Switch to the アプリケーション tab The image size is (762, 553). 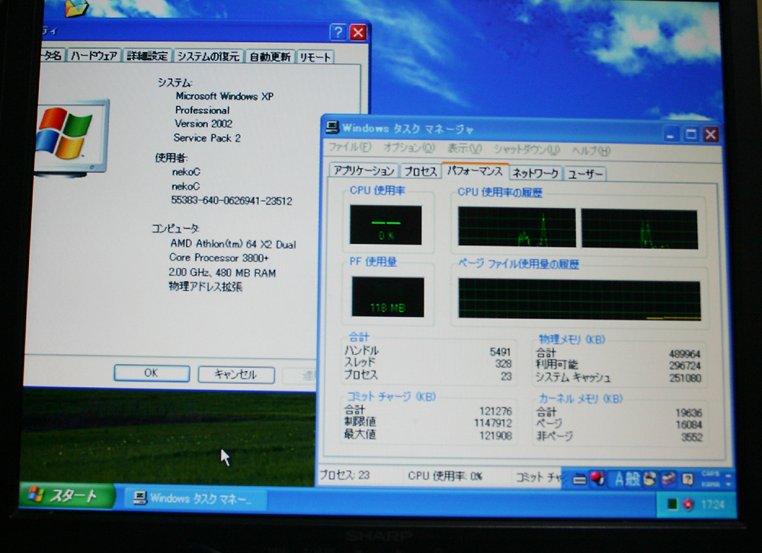pyautogui.click(x=364, y=170)
